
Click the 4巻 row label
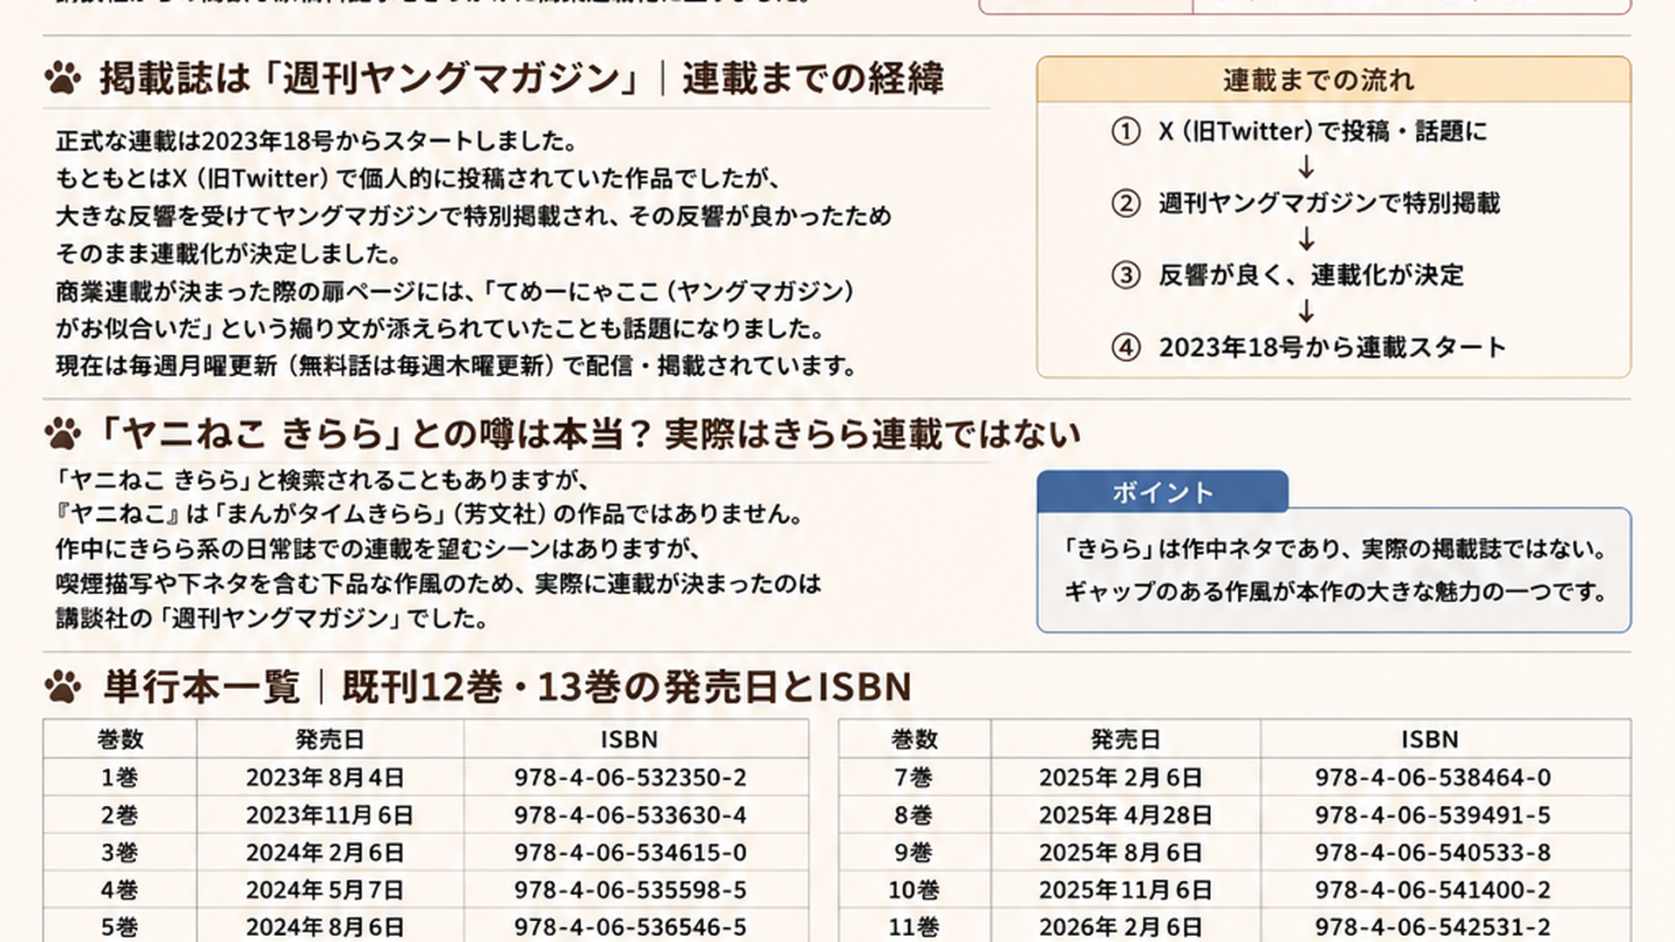click(x=120, y=890)
